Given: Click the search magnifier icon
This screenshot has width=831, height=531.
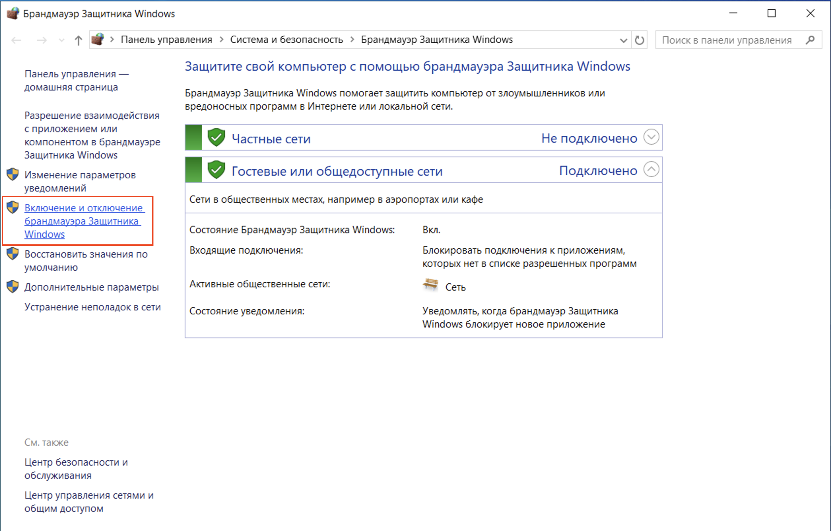Looking at the screenshot, I should [810, 40].
